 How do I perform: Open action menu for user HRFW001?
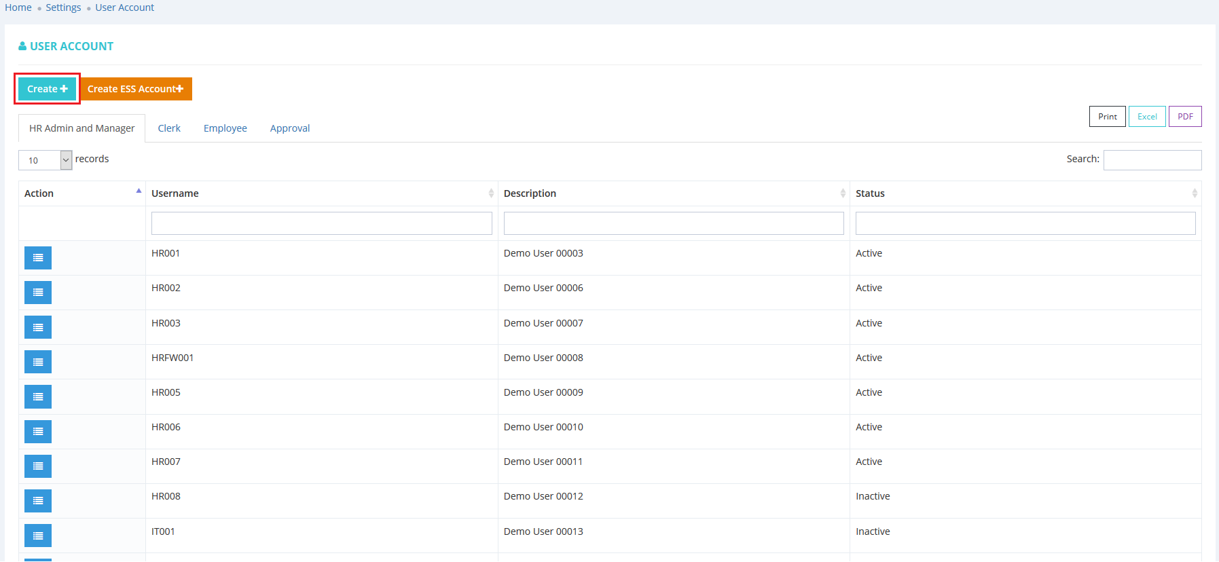tap(38, 362)
